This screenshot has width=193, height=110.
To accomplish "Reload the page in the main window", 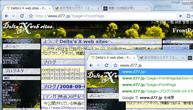I will tap(22, 16).
